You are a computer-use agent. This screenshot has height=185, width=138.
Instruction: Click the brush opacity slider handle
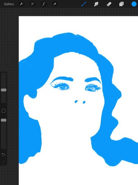pos(4,120)
